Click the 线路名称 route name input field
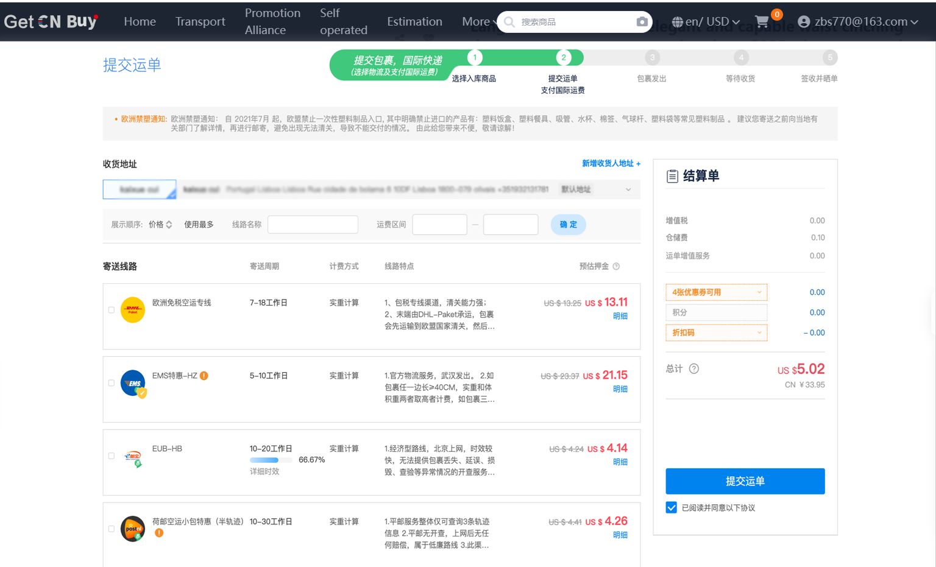 (x=313, y=225)
